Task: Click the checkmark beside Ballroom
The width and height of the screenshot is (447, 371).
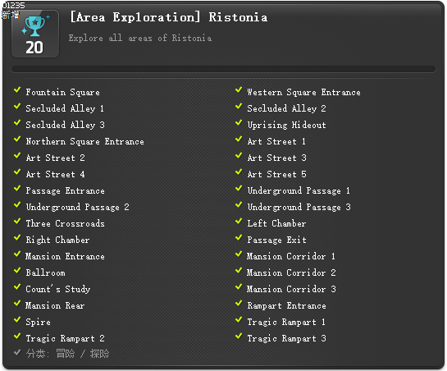Action: (x=17, y=271)
